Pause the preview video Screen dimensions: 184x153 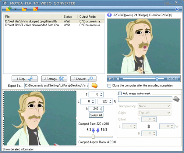click(x=114, y=79)
